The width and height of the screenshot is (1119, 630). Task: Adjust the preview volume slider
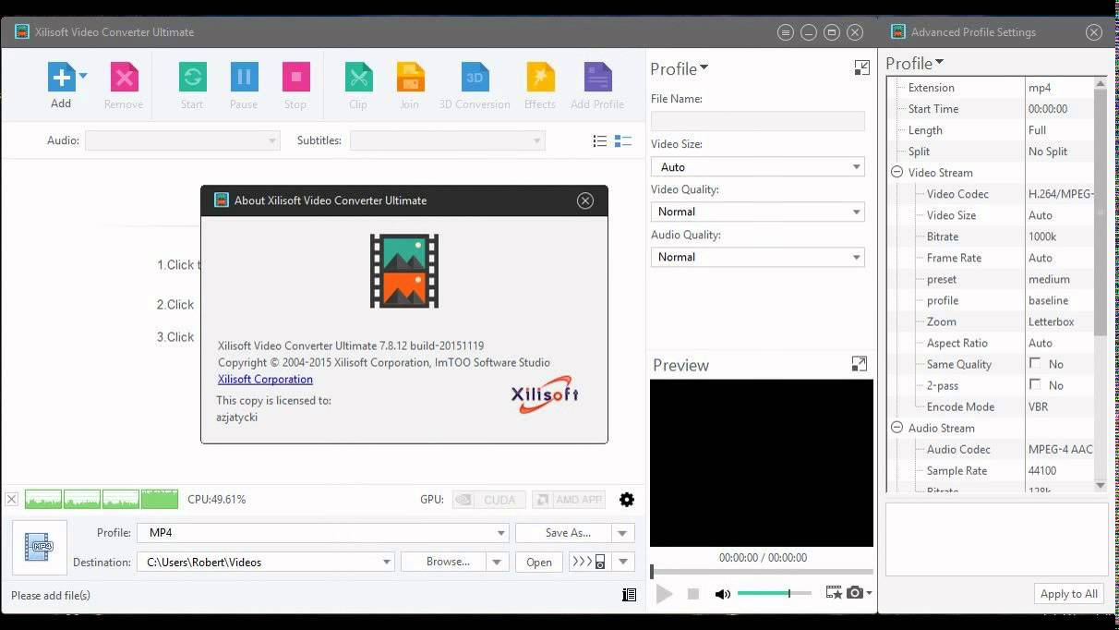click(775, 593)
